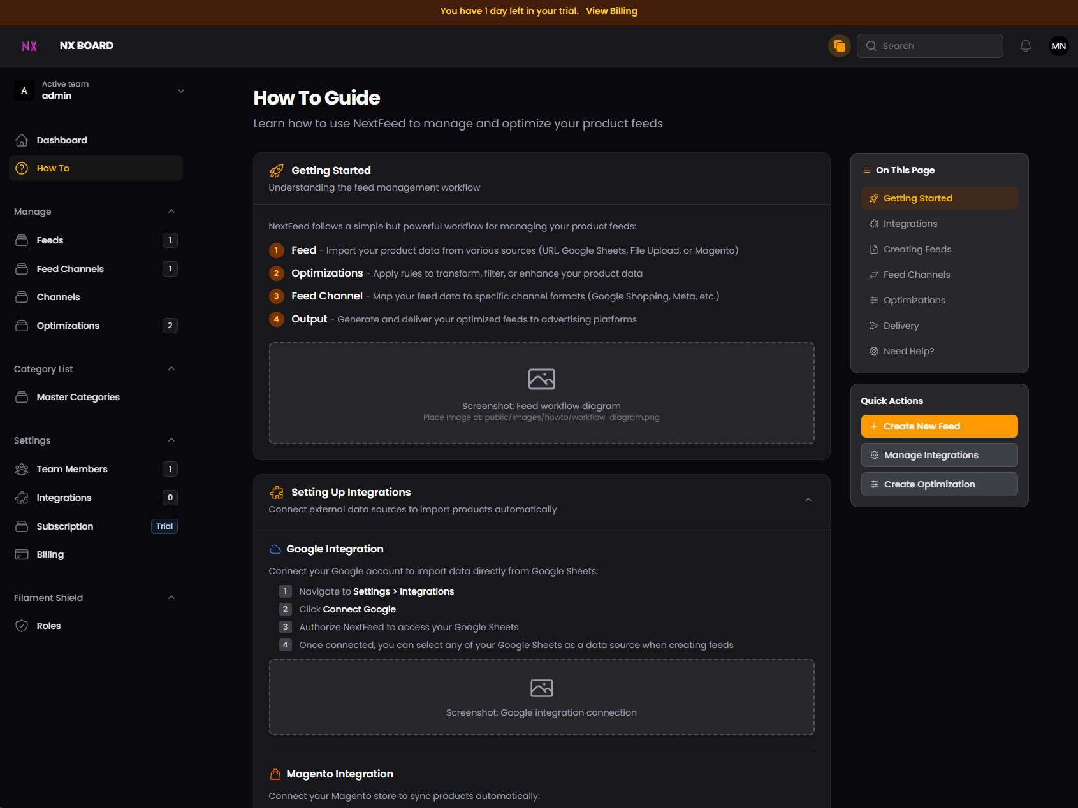Viewport: 1078px width, 808px height.
Task: Click the blue cloud icon beside Google Integration
Action: [275, 549]
